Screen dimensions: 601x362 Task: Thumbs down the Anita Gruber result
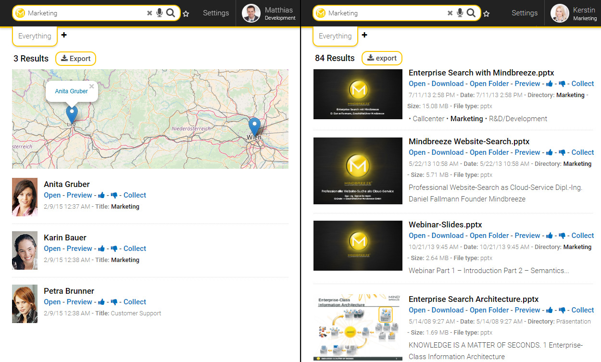[114, 195]
